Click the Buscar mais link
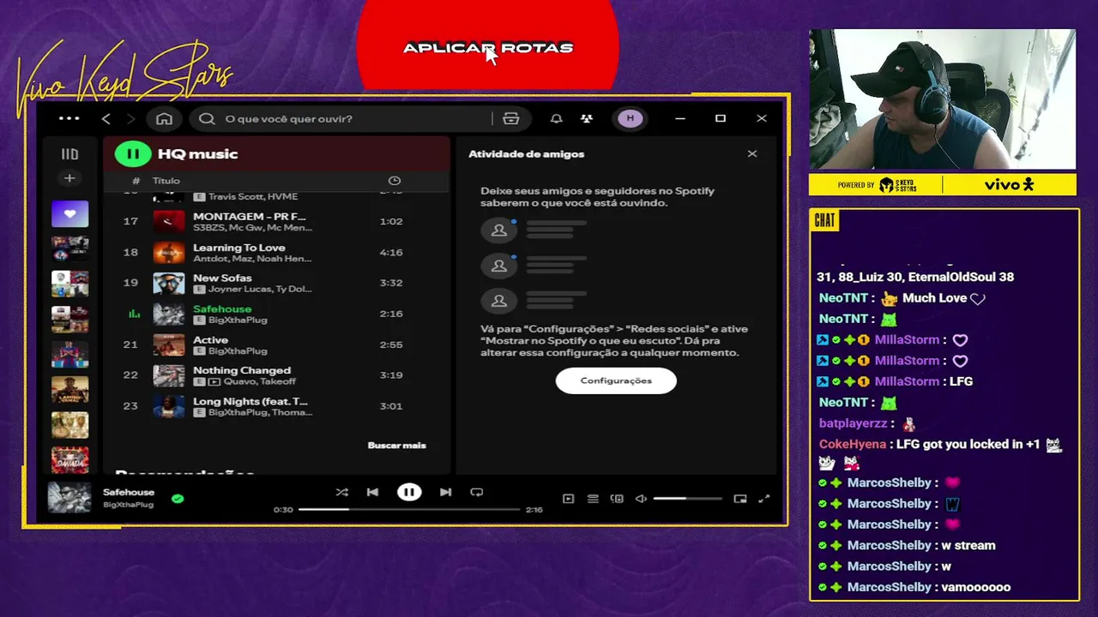The width and height of the screenshot is (1098, 617). [396, 446]
